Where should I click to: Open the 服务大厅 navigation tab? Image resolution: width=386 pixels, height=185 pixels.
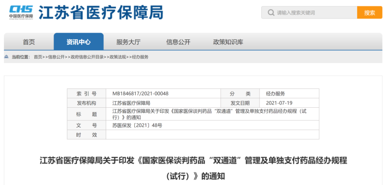click(x=128, y=42)
